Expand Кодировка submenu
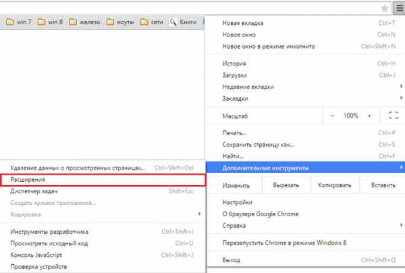The height and width of the screenshot is (273, 405). 103,214
